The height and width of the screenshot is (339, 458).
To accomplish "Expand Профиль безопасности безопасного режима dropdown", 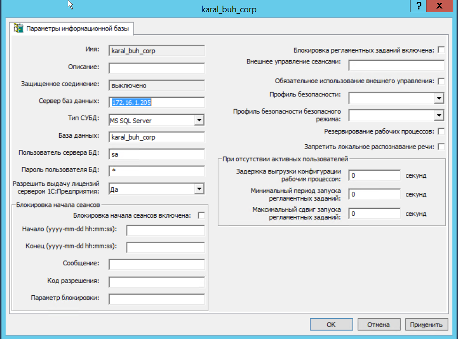I will pos(439,115).
